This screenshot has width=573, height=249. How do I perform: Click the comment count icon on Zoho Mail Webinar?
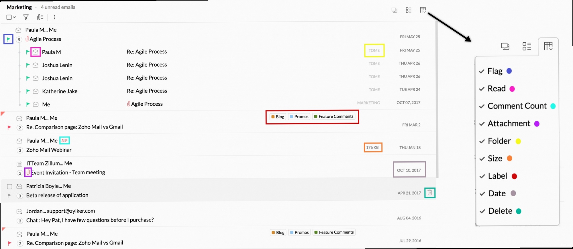coord(64,141)
